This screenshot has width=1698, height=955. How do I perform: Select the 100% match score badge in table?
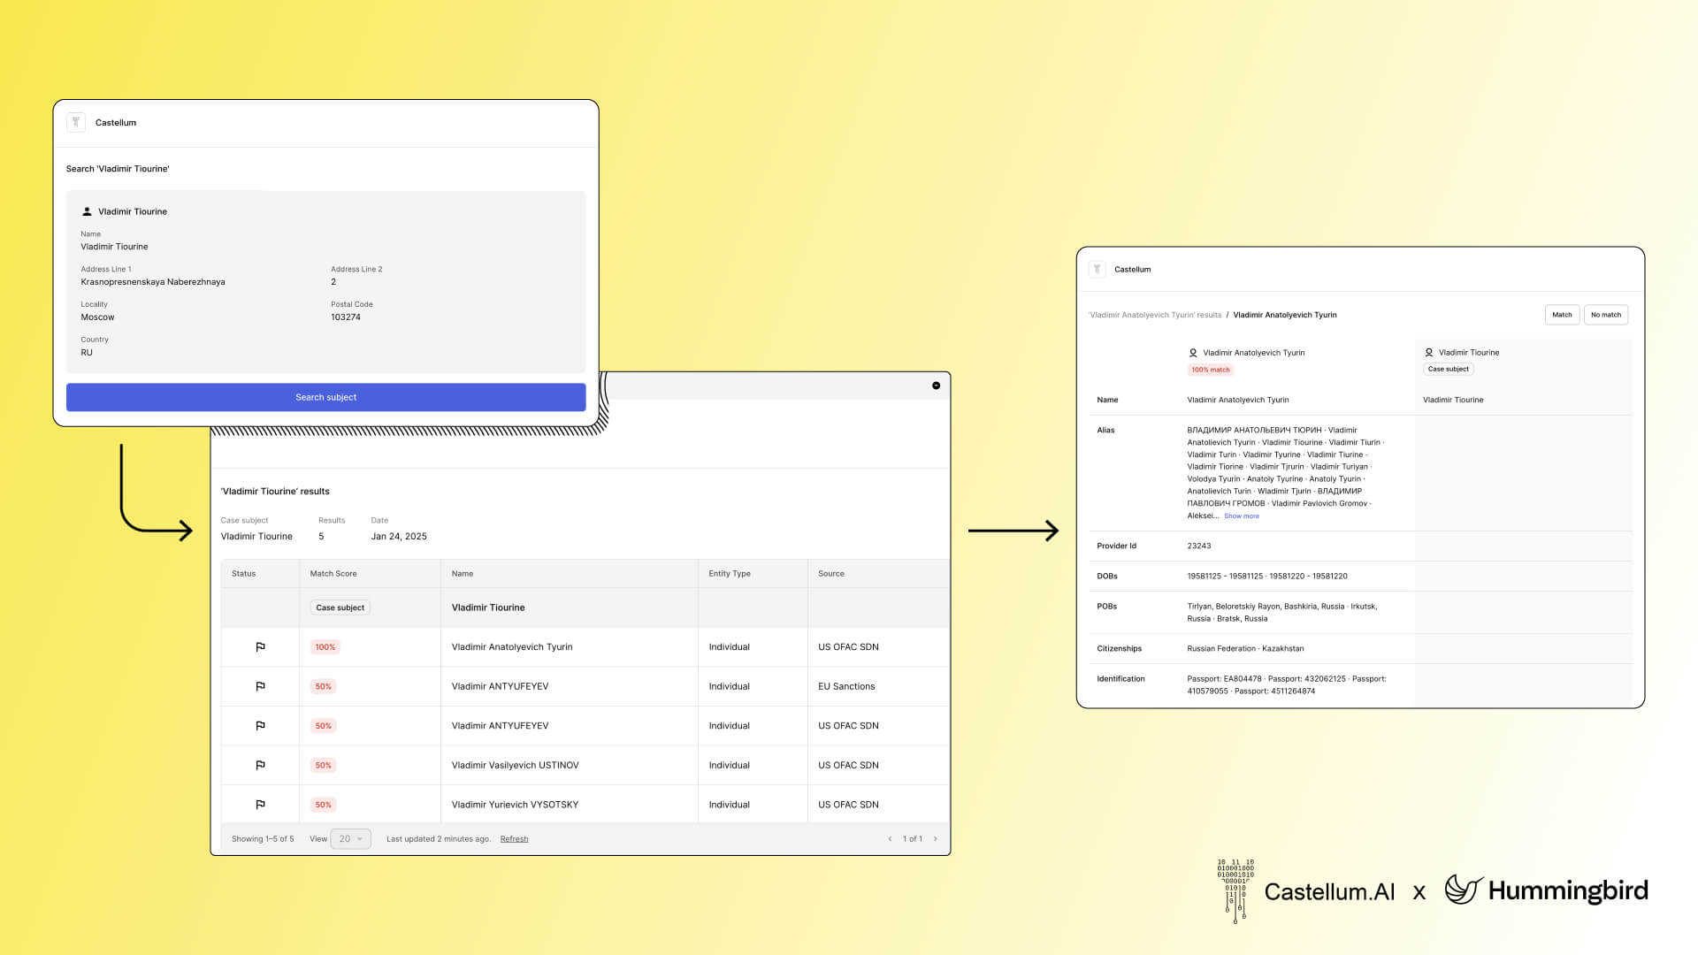[325, 647]
